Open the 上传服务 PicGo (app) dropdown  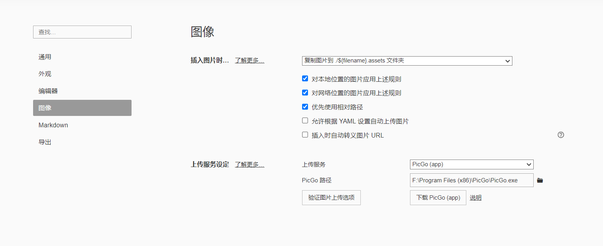tap(471, 164)
